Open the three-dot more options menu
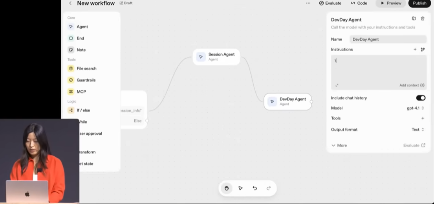This screenshot has height=204, width=434. (308, 3)
